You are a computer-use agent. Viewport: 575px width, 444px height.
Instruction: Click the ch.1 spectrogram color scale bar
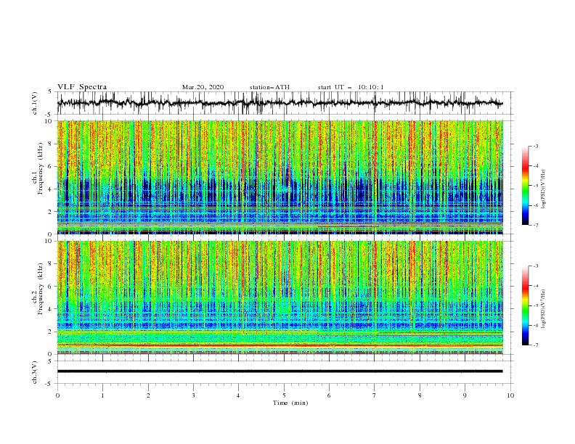coord(525,186)
